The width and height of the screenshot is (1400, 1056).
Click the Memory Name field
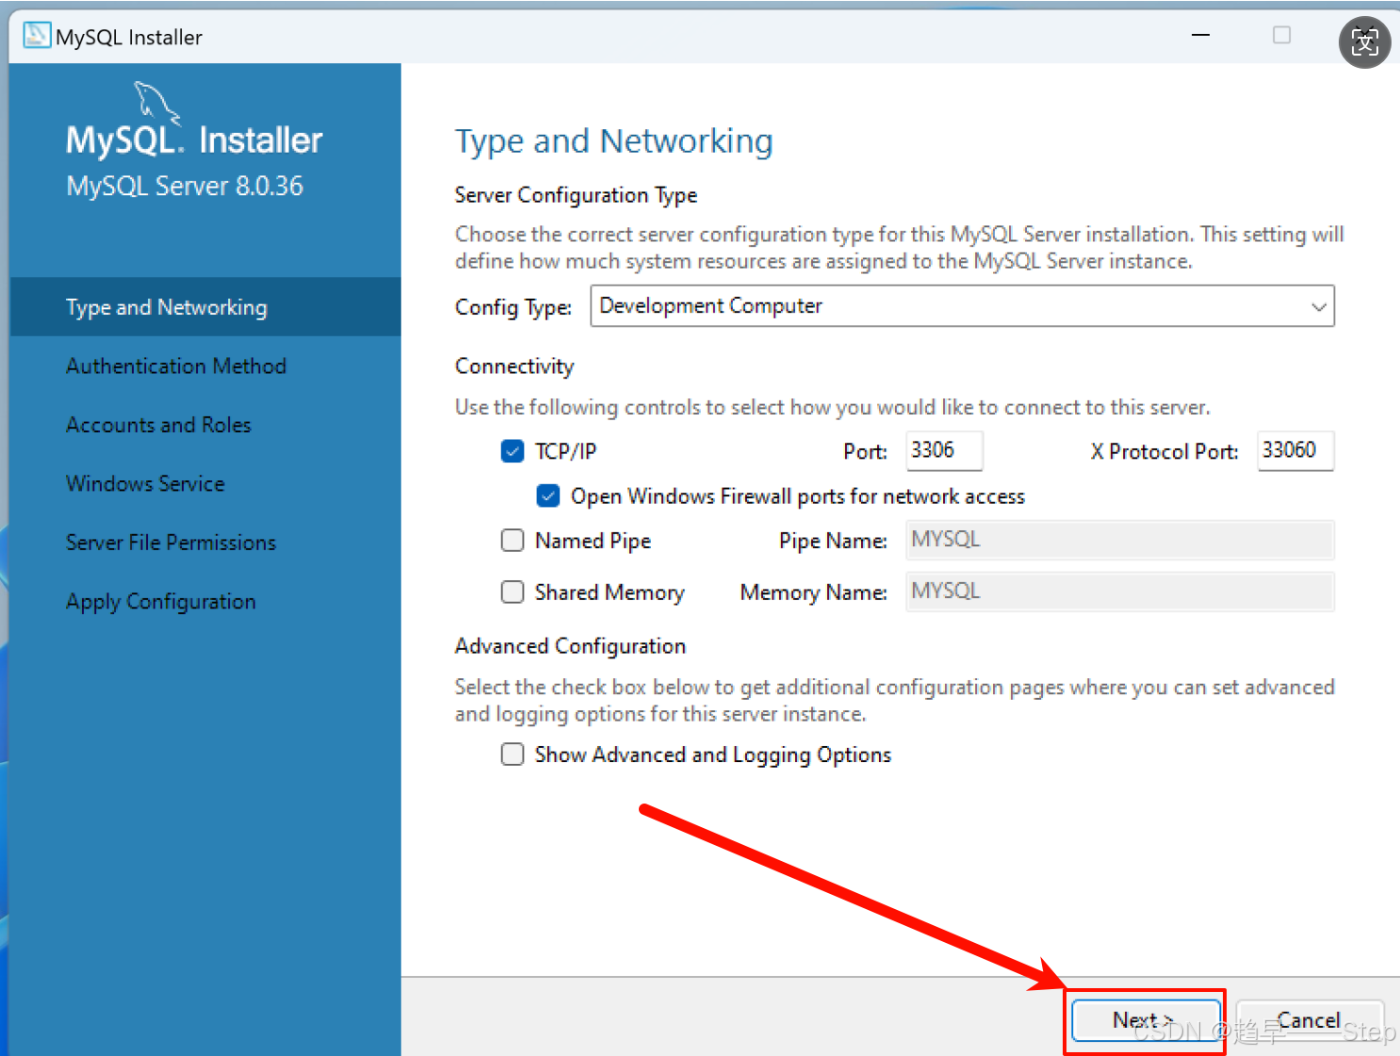(x=1120, y=592)
